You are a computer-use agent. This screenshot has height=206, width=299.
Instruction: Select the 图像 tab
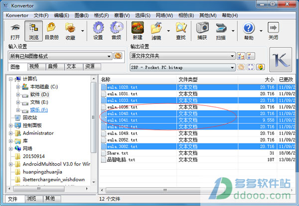click(17, 67)
